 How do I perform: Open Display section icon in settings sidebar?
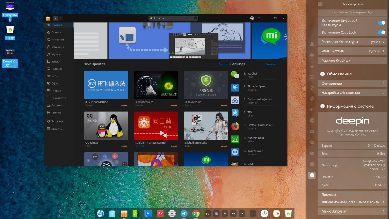pyautogui.click(x=312, y=66)
